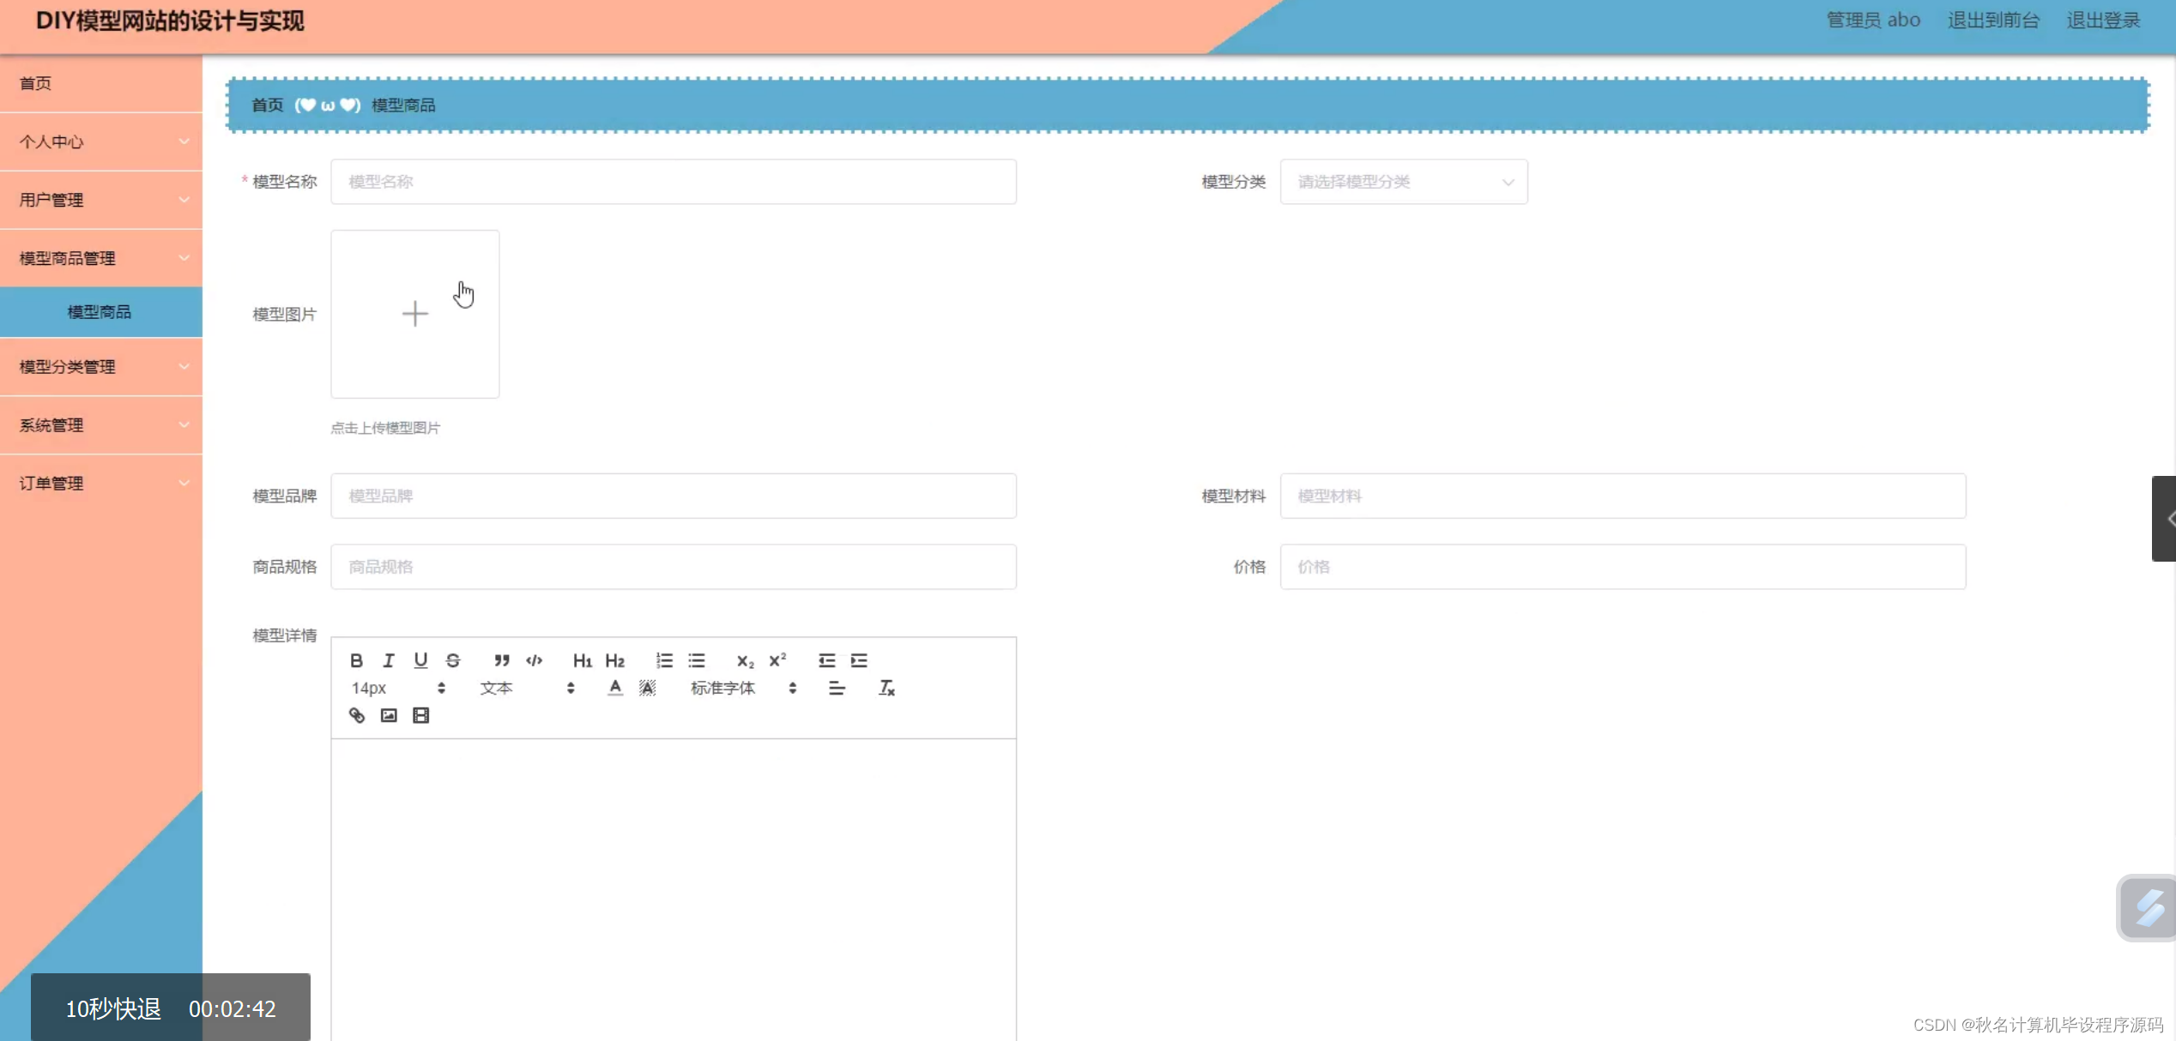Insert a video into the editor
Viewport: 2176px width, 1041px height.
(x=420, y=715)
